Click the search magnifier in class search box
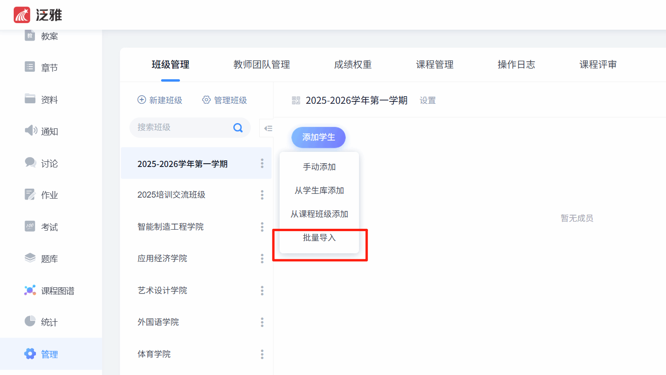Viewport: 666px width, 375px height. point(238,127)
